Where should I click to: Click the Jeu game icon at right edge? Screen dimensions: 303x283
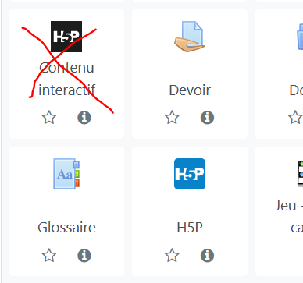tap(301, 174)
